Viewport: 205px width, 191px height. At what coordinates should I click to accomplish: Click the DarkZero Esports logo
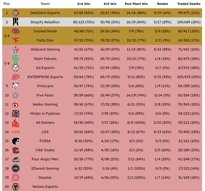click(16, 13)
